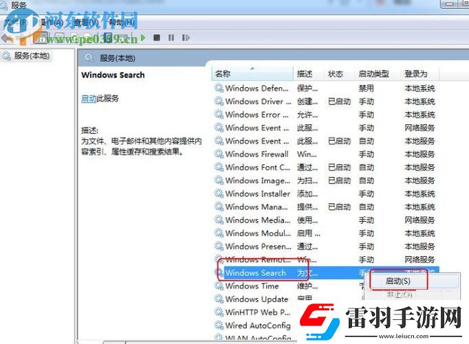The height and width of the screenshot is (344, 469).
Task: Click 已启动 status in Windows Driver row
Action: 339,101
